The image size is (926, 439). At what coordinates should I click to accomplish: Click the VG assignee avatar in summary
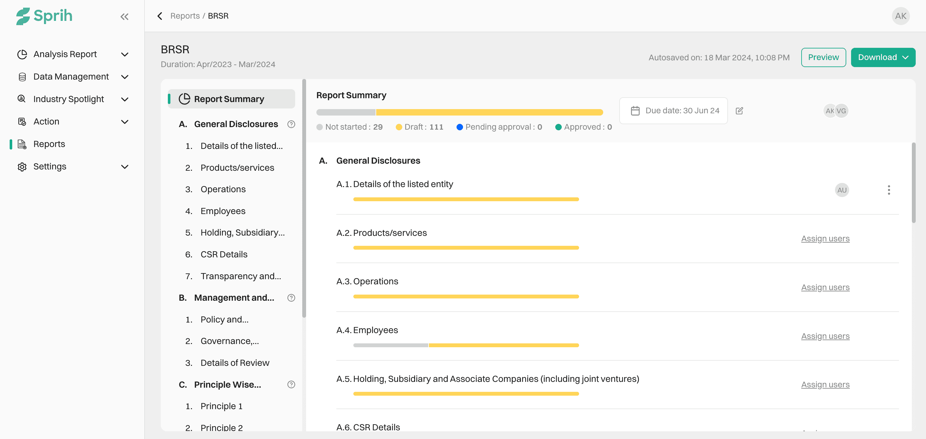click(x=841, y=111)
